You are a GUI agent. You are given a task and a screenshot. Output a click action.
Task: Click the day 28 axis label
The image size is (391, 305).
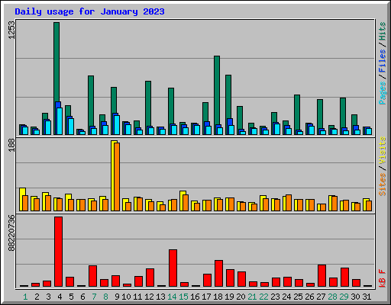click(332, 297)
